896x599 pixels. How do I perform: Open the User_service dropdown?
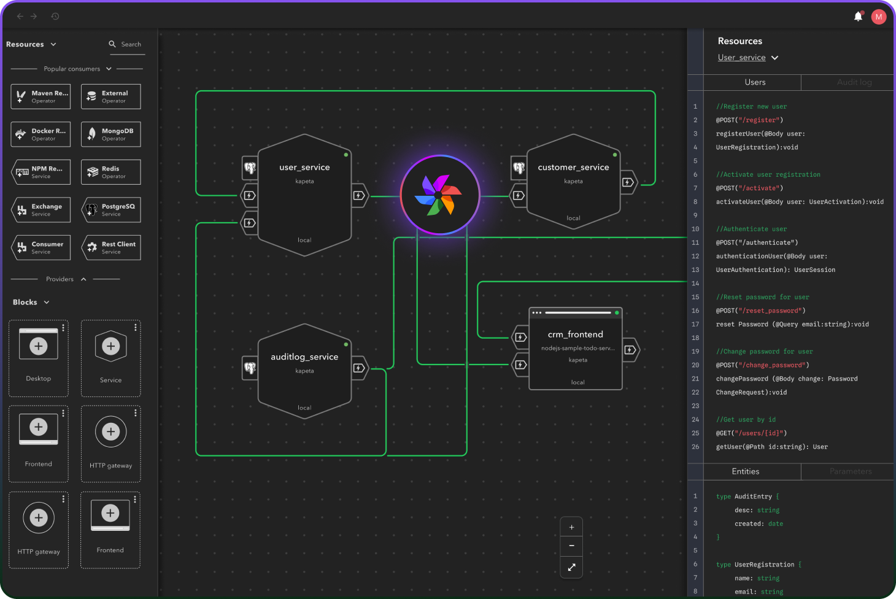tap(748, 58)
